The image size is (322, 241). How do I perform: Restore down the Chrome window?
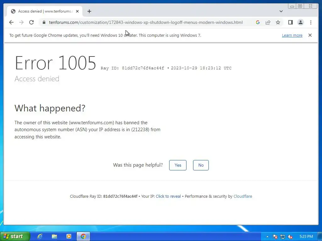tap(300, 6)
